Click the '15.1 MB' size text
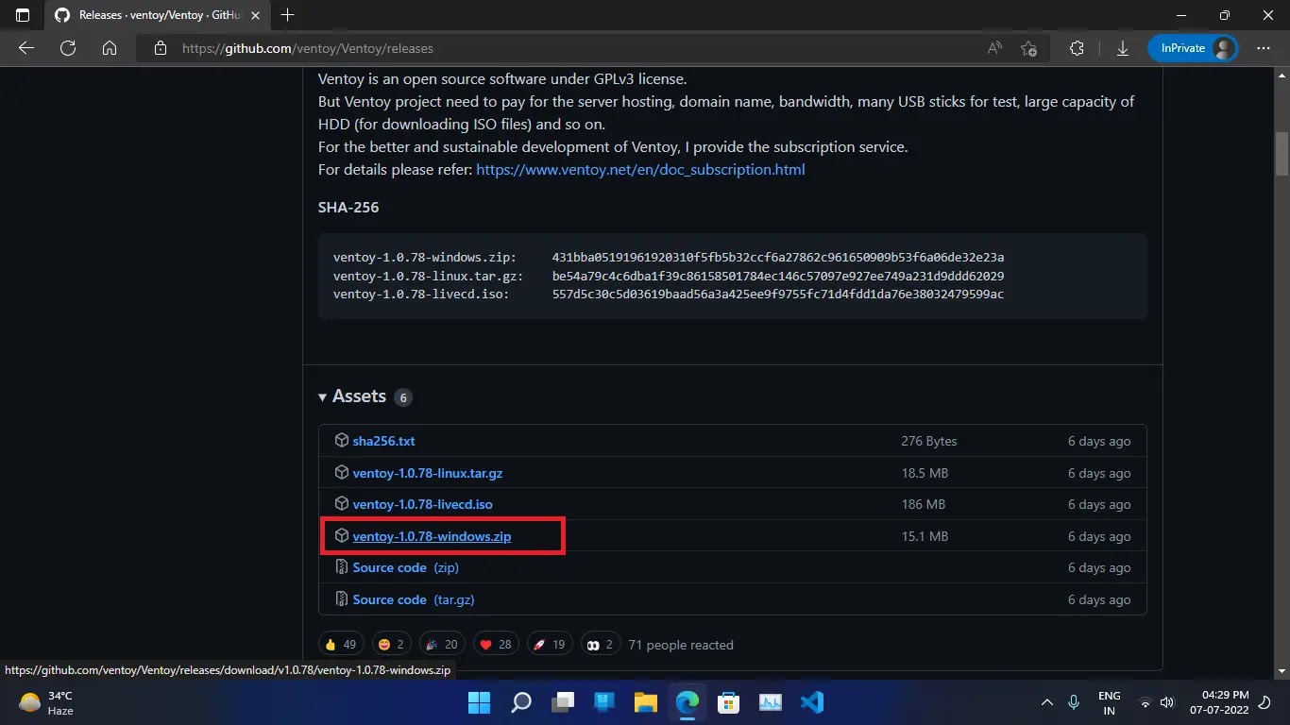Viewport: 1290px width, 725px height. (x=925, y=536)
